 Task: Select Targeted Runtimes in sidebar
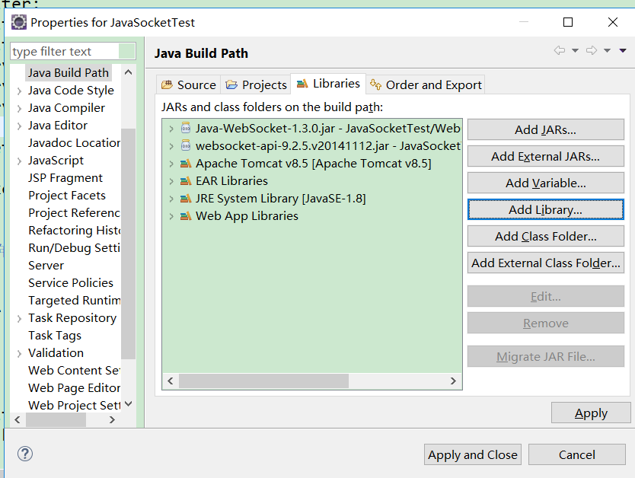coord(74,301)
